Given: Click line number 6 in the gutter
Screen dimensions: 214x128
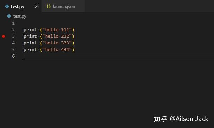Looking at the screenshot, I should [x=13, y=56].
